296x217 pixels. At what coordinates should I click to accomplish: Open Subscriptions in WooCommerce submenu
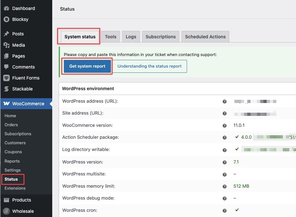(x=18, y=134)
